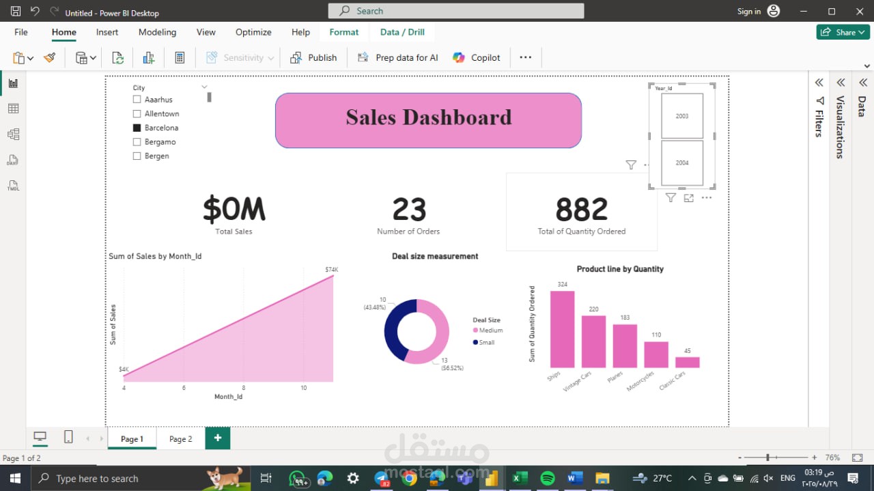
Task: Check the Aaarhus city checkbox
Action: point(137,100)
